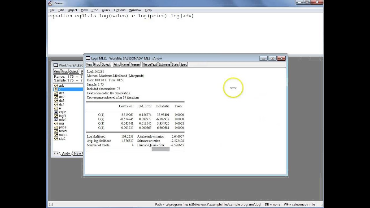Click the Log likelihood value 103.2253

coord(127,136)
